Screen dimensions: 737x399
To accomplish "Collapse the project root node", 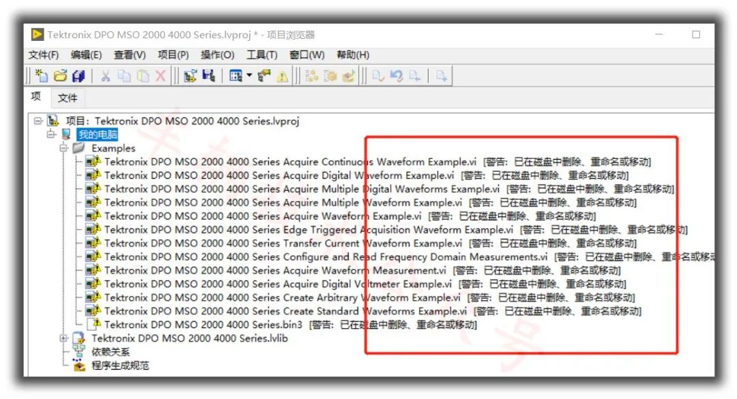I will [38, 121].
